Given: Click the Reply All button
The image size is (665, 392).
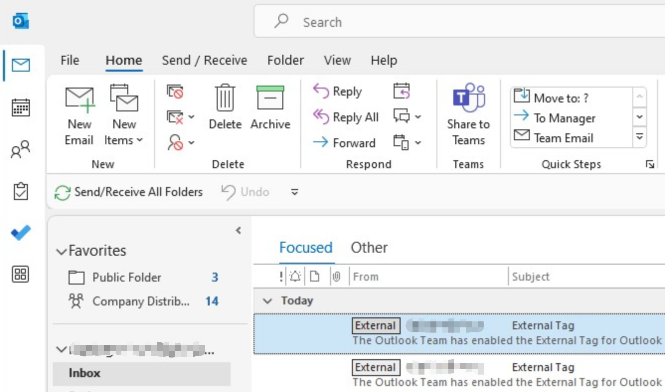Looking at the screenshot, I should [x=346, y=117].
